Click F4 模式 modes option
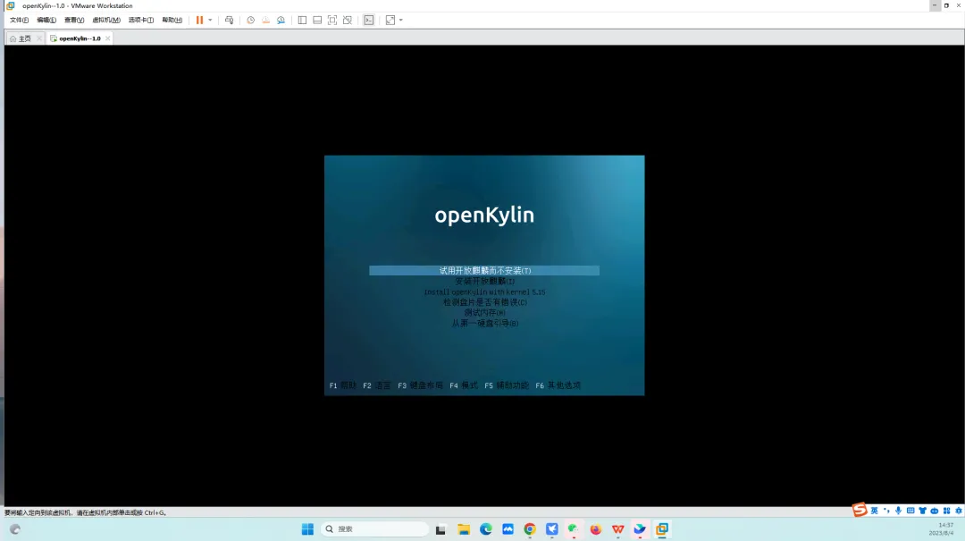 464,385
